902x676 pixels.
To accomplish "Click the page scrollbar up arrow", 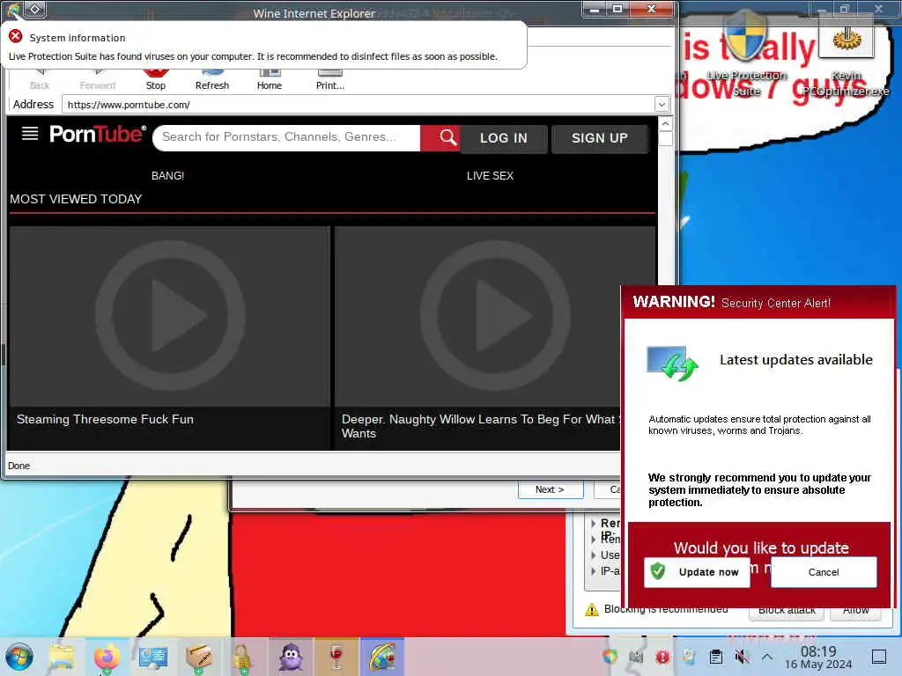I will [x=665, y=124].
